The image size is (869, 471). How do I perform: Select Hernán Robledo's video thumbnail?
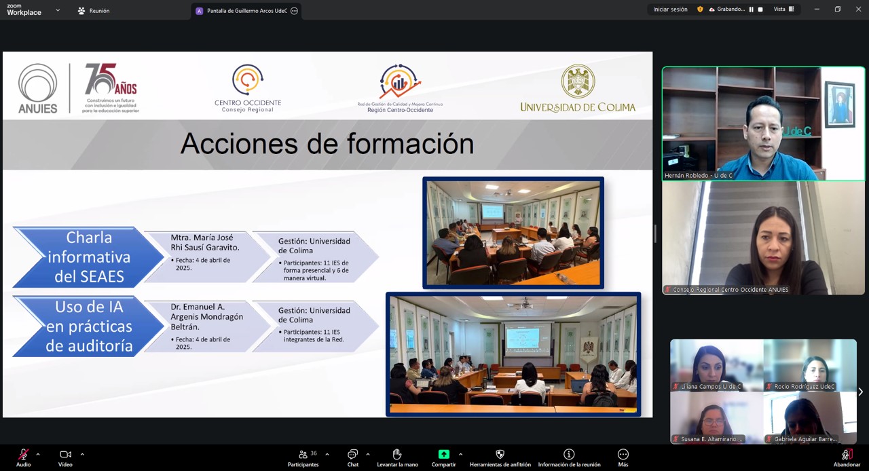(x=763, y=124)
